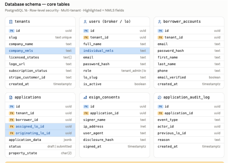
Task: Click the licensed_states field
Action: [x=40, y=57]
